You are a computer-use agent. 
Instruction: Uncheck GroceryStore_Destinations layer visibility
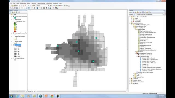13,16
